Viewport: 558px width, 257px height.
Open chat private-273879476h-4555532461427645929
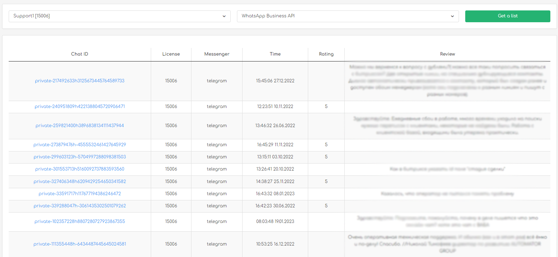[80, 145]
